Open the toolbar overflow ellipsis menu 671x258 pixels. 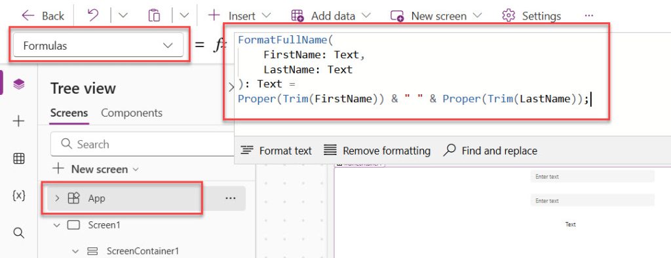pos(589,16)
